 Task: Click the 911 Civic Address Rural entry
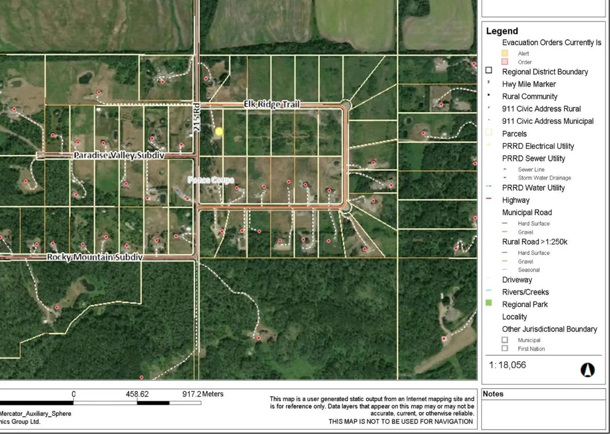point(541,109)
